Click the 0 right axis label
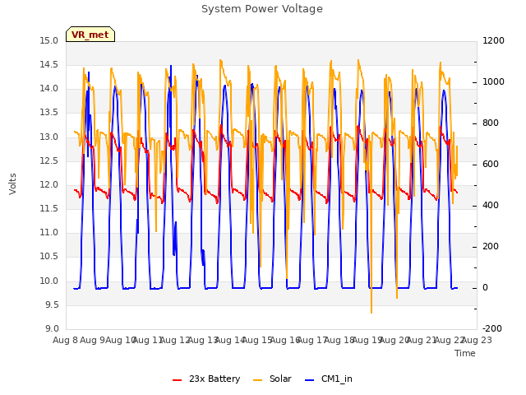526x395 pixels. click(485, 288)
